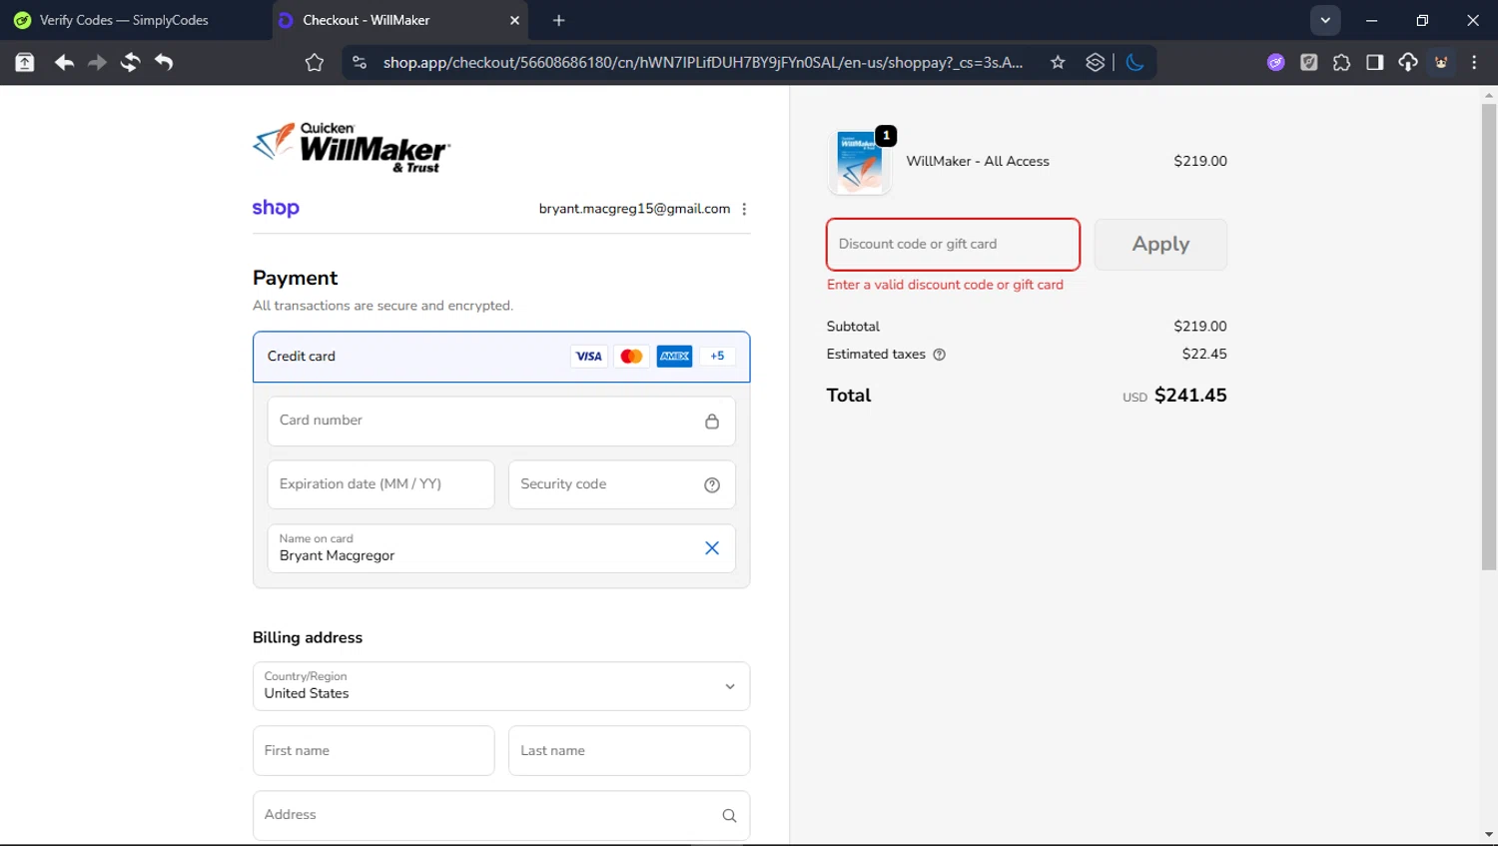
Task: Toggle night mode moon icon
Action: pyautogui.click(x=1135, y=63)
